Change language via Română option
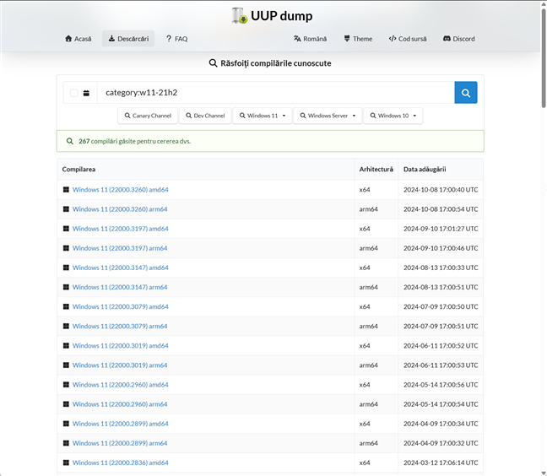This screenshot has height=476, width=547. tap(310, 39)
